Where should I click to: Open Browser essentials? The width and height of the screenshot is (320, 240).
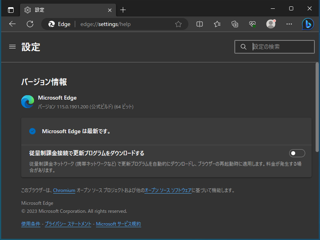click(x=252, y=24)
